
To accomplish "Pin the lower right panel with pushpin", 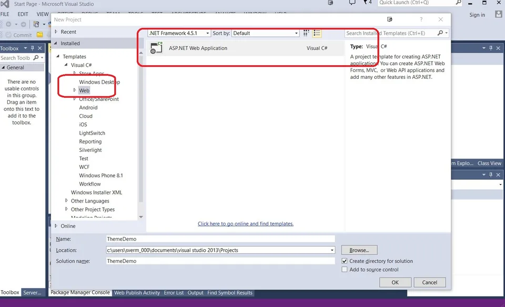I will (491, 175).
